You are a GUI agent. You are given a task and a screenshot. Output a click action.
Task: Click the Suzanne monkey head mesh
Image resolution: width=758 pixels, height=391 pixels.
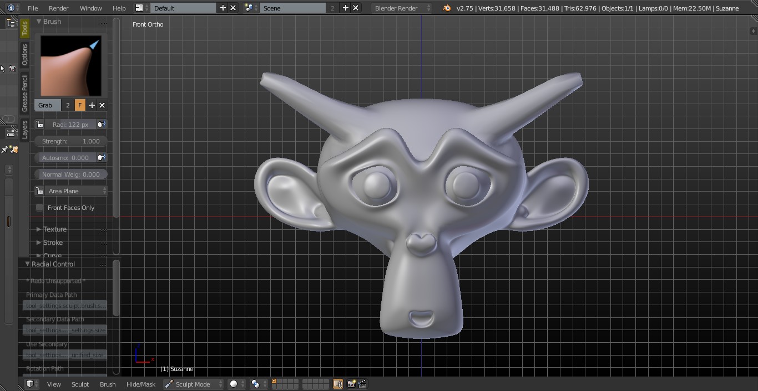click(x=421, y=205)
